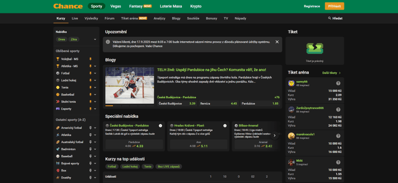Select the Tenis ball icon
This screenshot has height=183, width=398.
[58, 88]
